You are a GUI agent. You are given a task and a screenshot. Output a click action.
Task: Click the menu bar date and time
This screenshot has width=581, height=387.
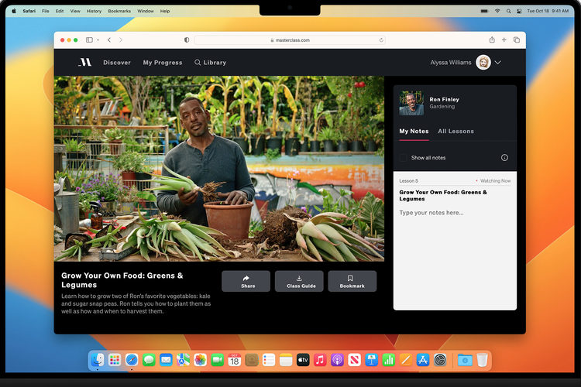548,11
